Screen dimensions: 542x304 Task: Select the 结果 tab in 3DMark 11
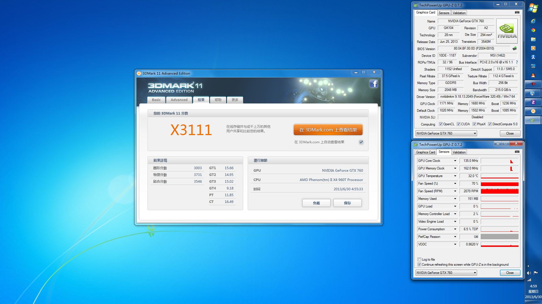pos(201,100)
